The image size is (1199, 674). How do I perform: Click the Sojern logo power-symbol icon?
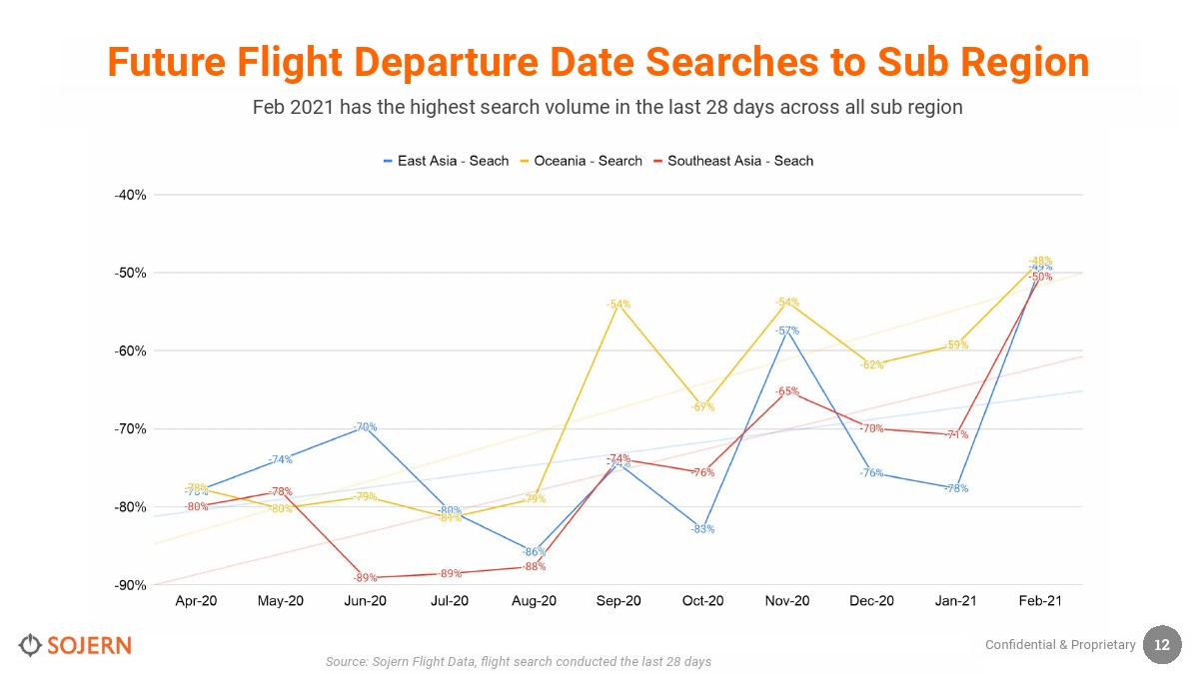(x=30, y=645)
